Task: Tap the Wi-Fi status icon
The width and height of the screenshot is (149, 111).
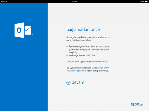Action: (x=6, y=2)
